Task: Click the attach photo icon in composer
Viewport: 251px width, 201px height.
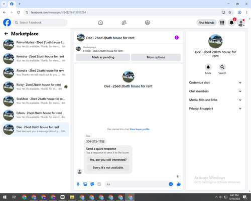Action: (85, 184)
